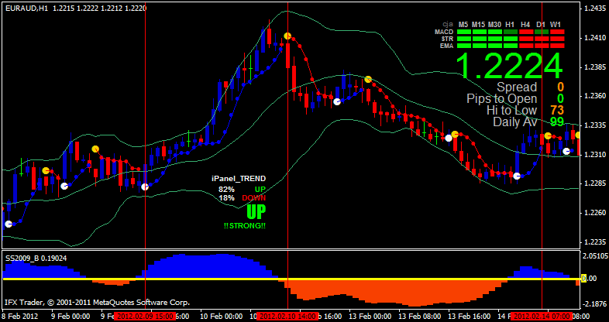Click the MACD cell under D1
The image size is (609, 322).
click(x=542, y=32)
